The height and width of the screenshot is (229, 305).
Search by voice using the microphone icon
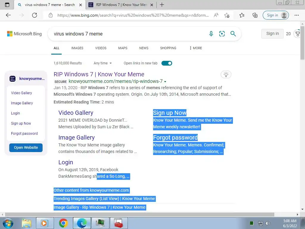(211, 34)
